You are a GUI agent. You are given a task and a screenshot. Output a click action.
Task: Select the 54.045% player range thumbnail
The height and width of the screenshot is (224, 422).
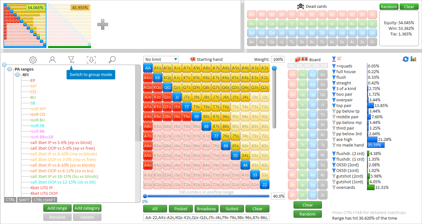[x=25, y=26]
